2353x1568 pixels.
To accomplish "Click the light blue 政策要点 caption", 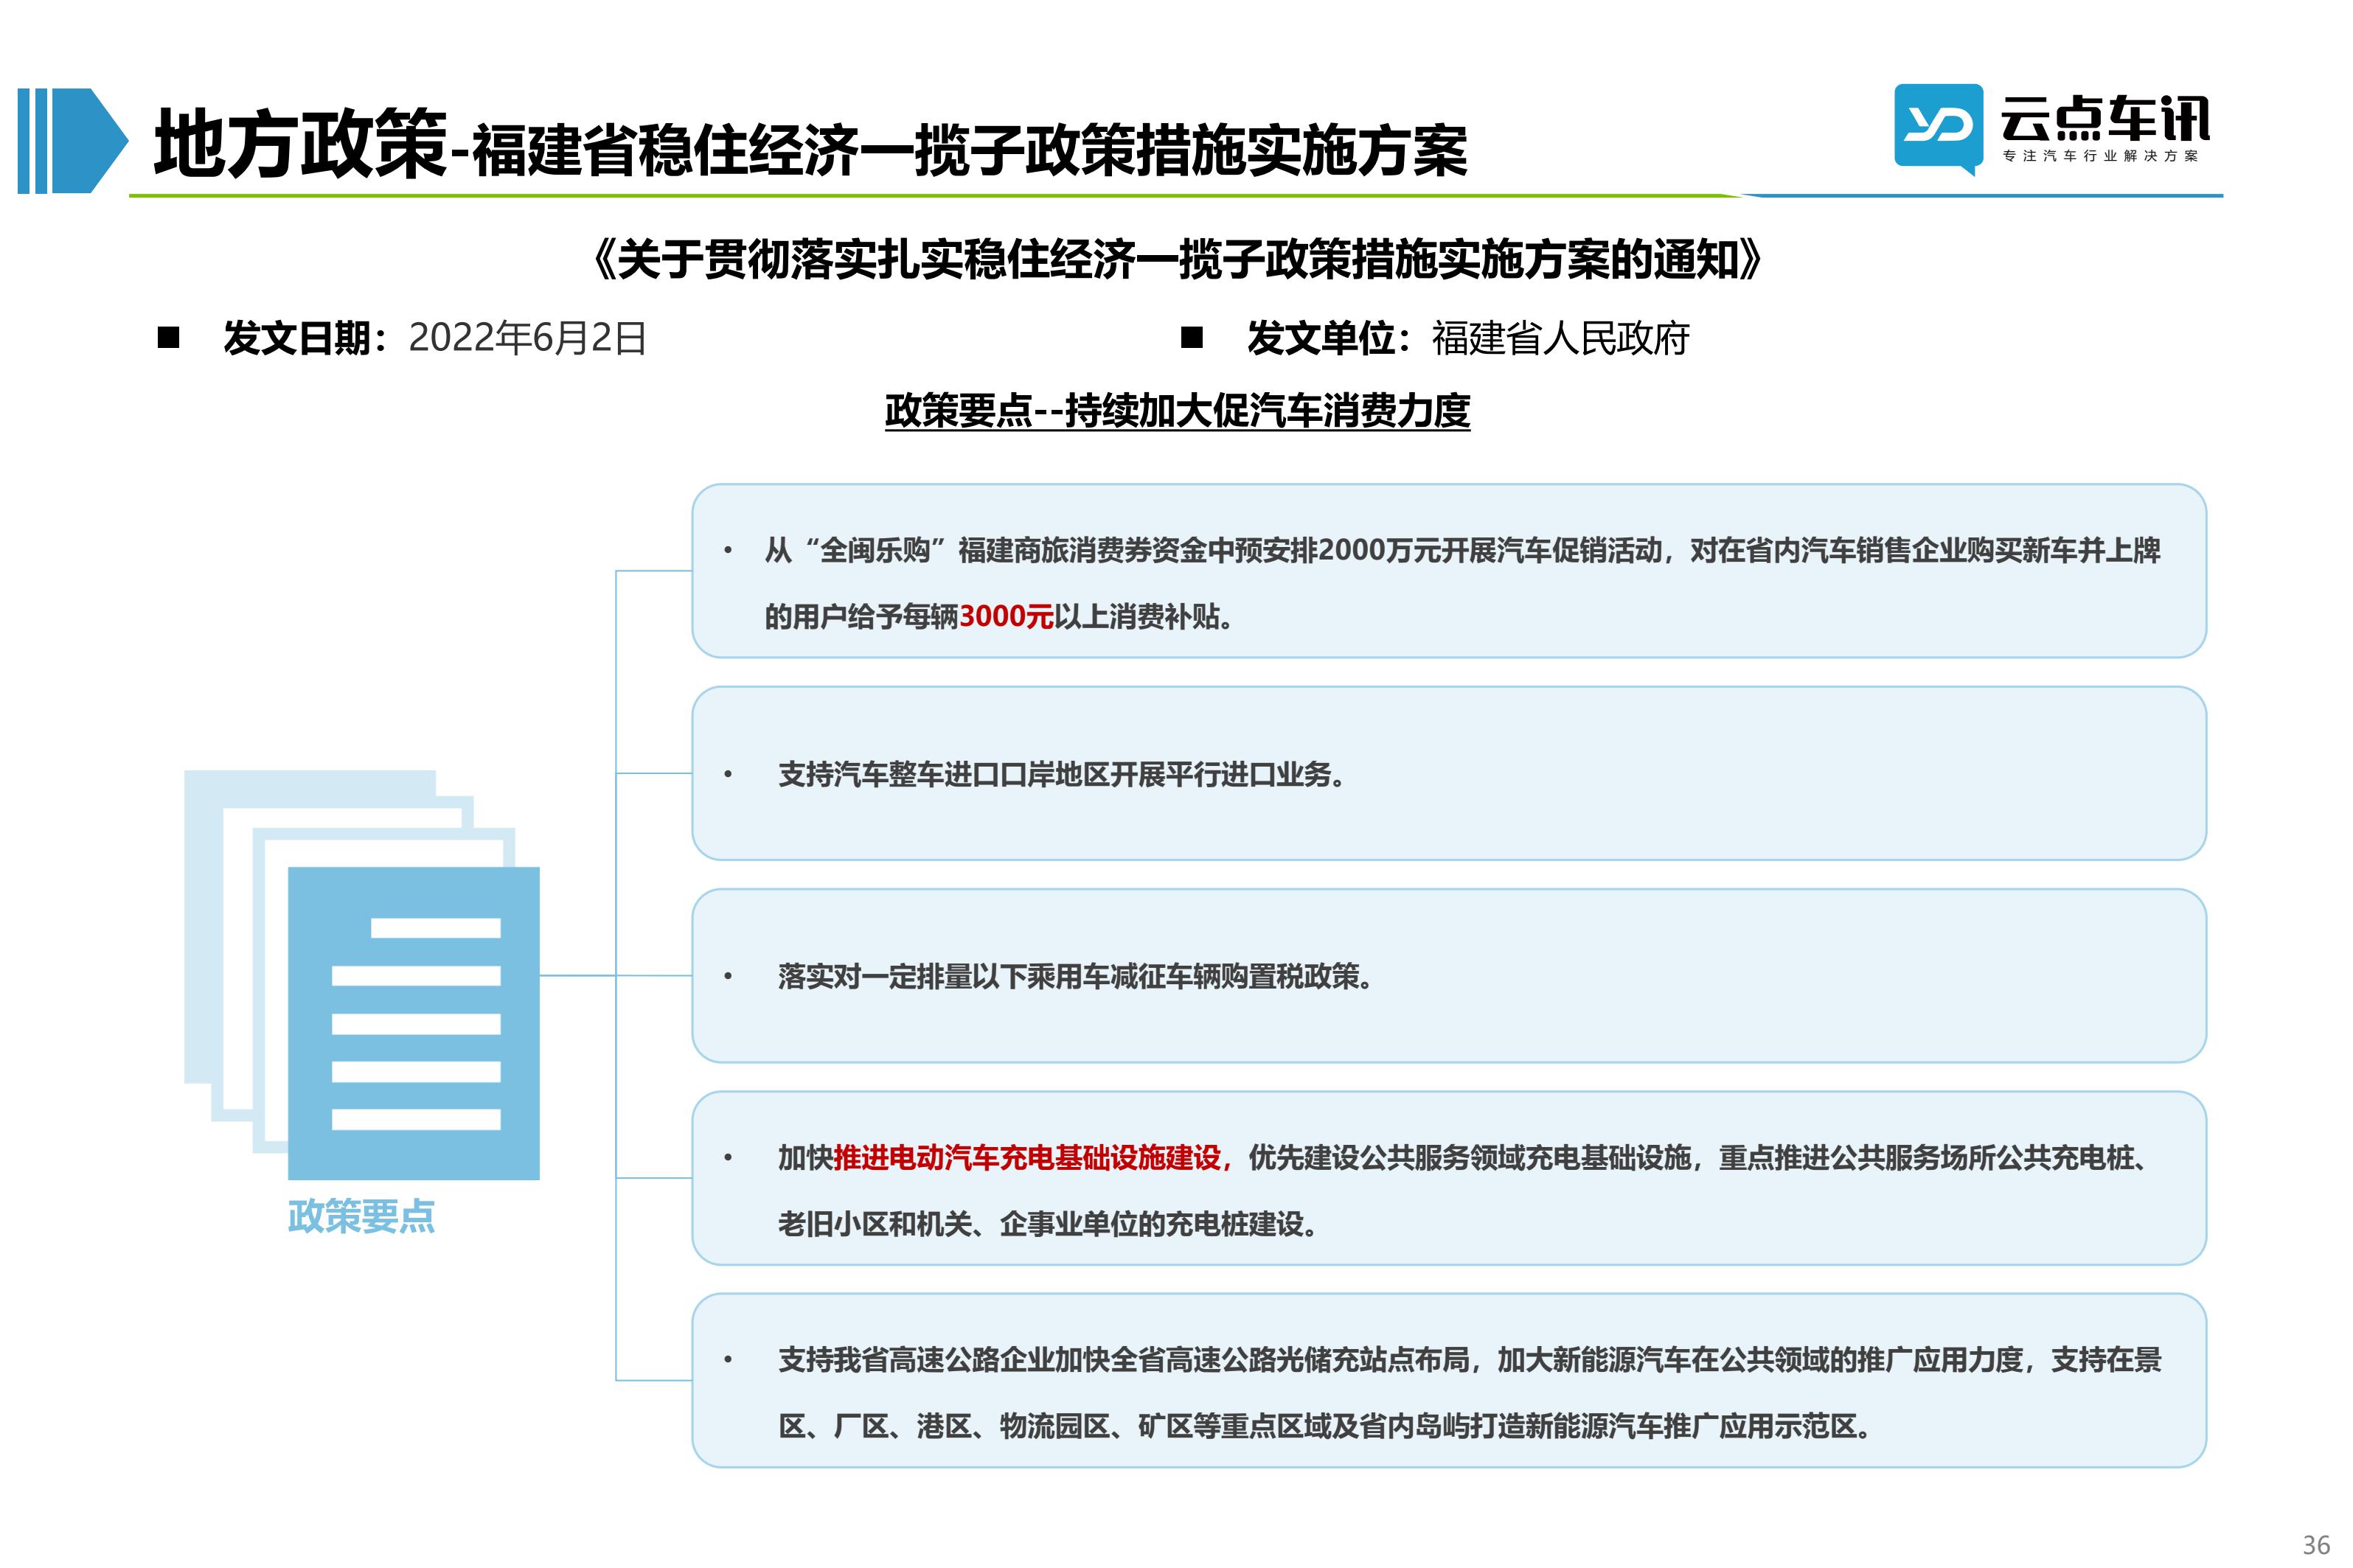I will point(361,1216).
